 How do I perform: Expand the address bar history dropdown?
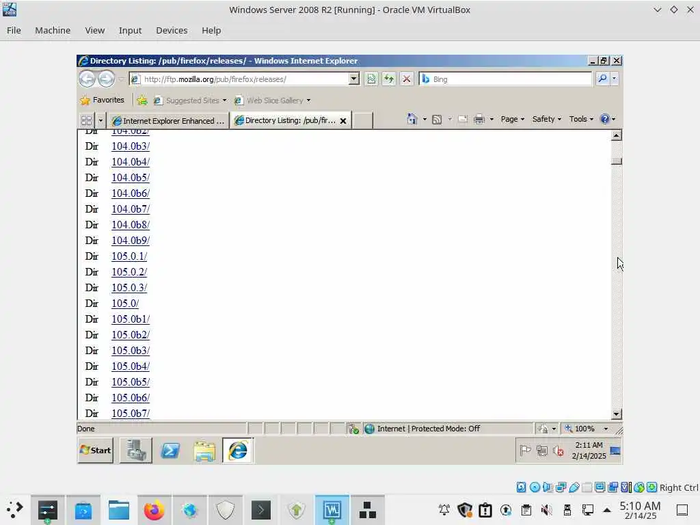tap(353, 79)
